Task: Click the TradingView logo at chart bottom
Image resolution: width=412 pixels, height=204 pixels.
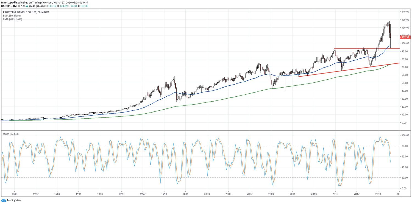Action: tap(11, 200)
